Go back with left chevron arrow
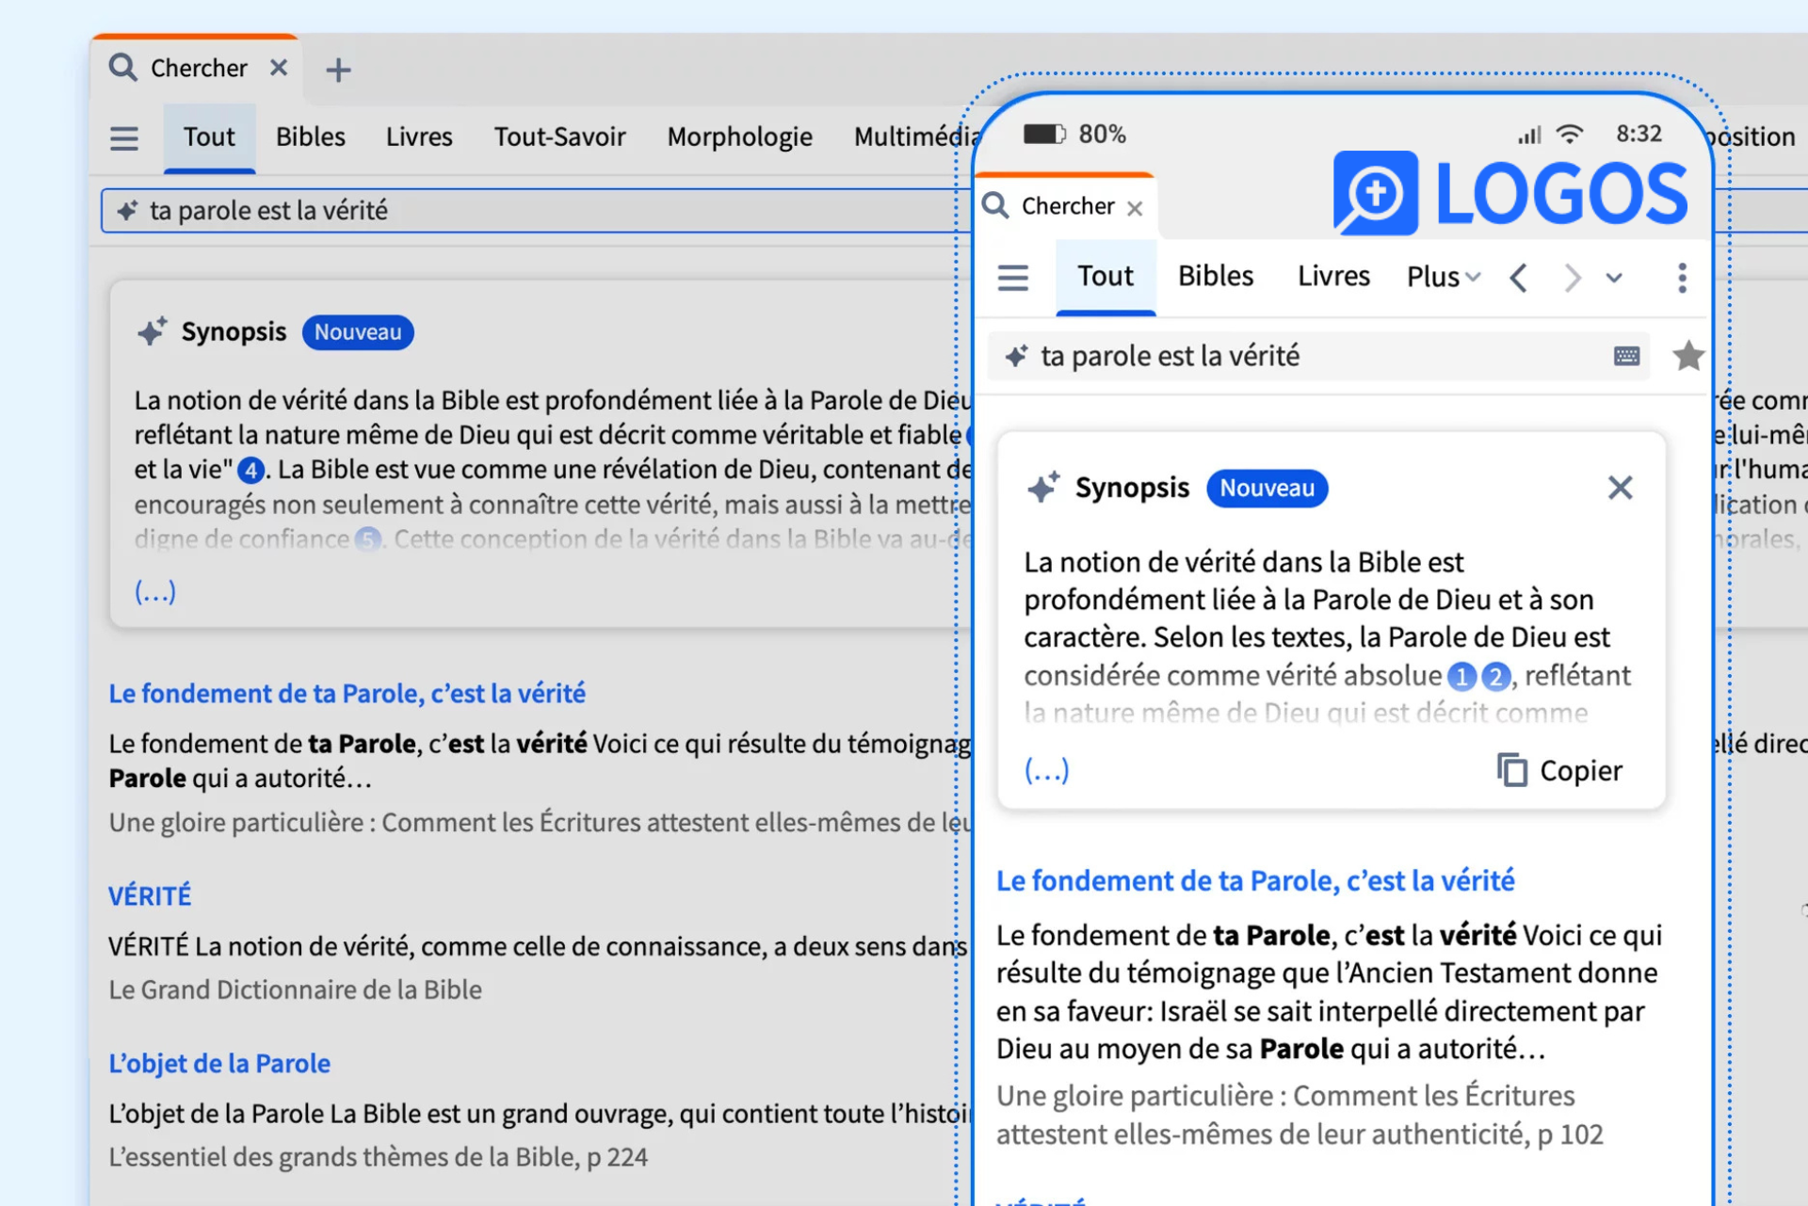 (x=1518, y=278)
